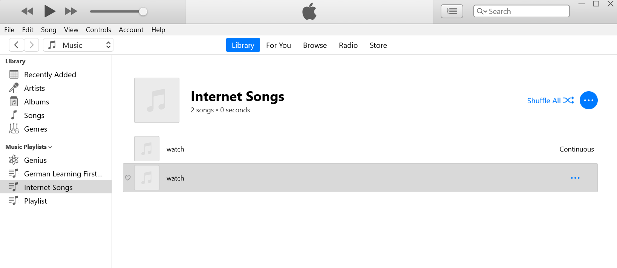Image resolution: width=617 pixels, height=268 pixels.
Task: Click the playlist artwork placeholder
Action: 156,100
